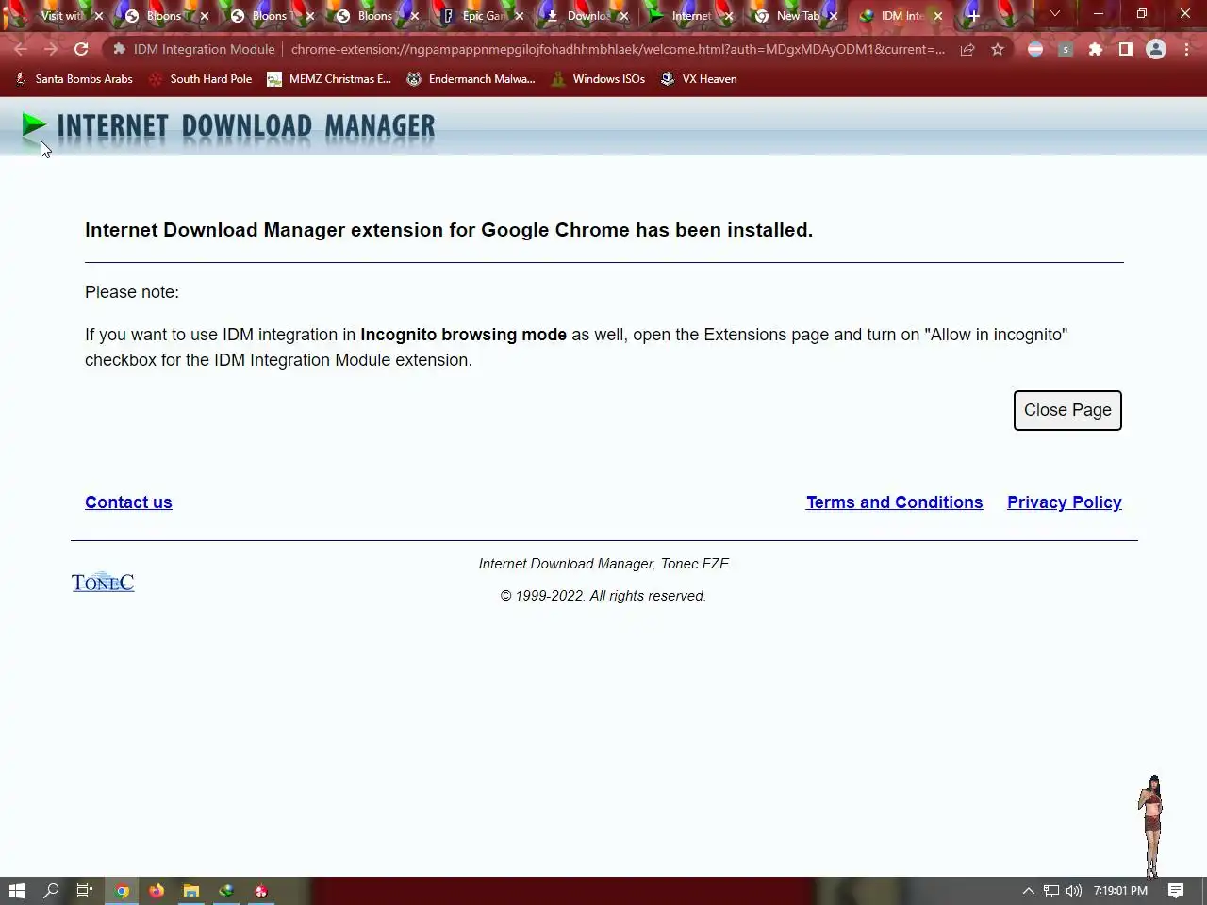Open Windows taskbar search
The width and height of the screenshot is (1207, 905).
click(51, 891)
